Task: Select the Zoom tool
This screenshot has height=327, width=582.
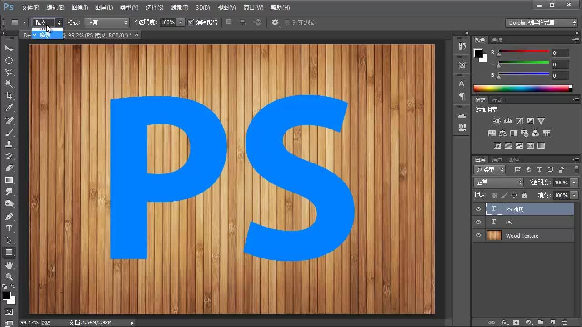Action: [9, 277]
